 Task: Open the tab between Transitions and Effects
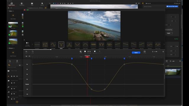(x=32, y=4)
